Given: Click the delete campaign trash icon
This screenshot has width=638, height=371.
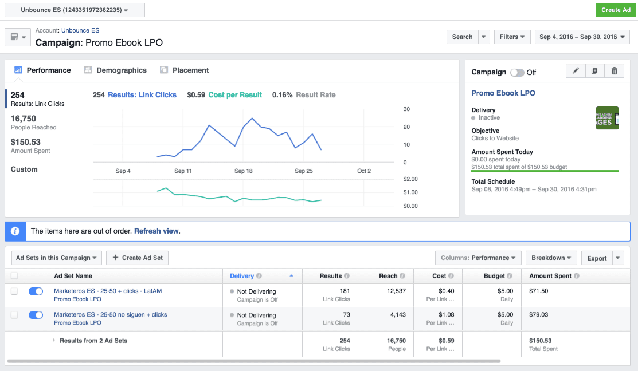Looking at the screenshot, I should pyautogui.click(x=614, y=70).
